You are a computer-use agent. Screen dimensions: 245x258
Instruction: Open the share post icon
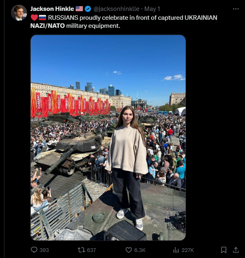click(236, 250)
